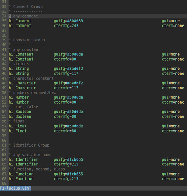
Task: Click 'cterm=none' on line 49
Action: [173, 88]
